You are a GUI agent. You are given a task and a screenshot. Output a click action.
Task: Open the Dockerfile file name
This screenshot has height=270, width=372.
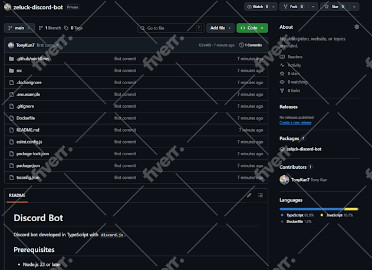tap(25, 118)
